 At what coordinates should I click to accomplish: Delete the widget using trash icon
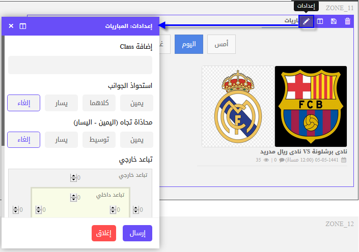coord(347,21)
